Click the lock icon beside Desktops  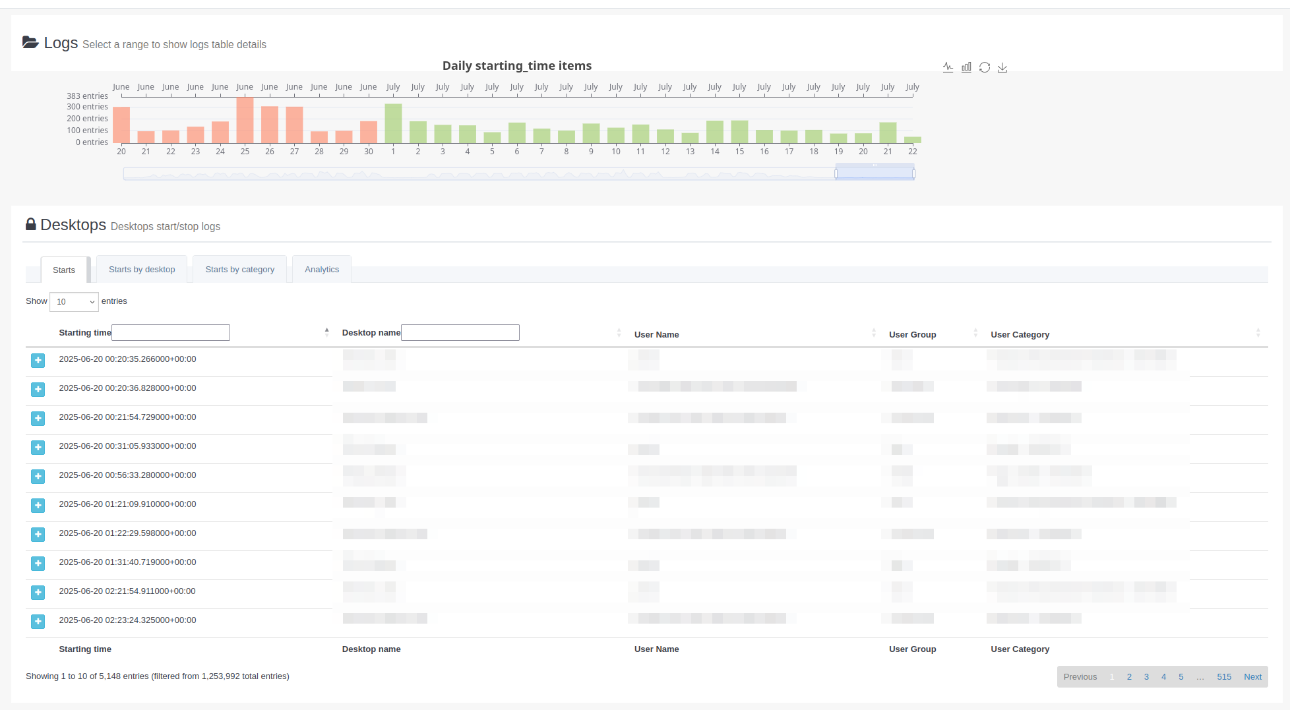pyautogui.click(x=31, y=225)
